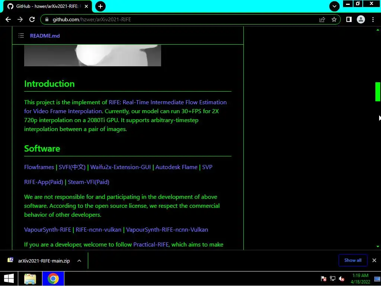Open Chrome's three-dot menu

(x=373, y=19)
